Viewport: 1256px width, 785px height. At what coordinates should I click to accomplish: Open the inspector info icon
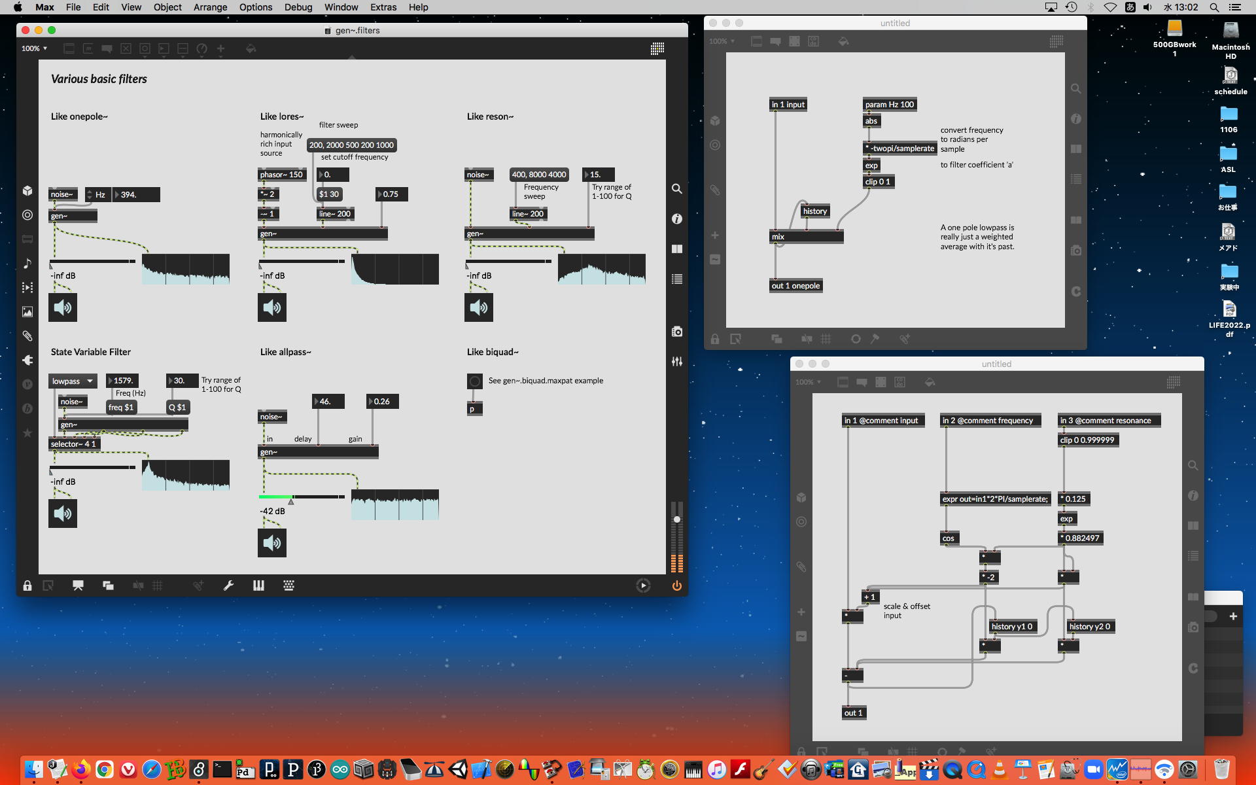point(677,218)
